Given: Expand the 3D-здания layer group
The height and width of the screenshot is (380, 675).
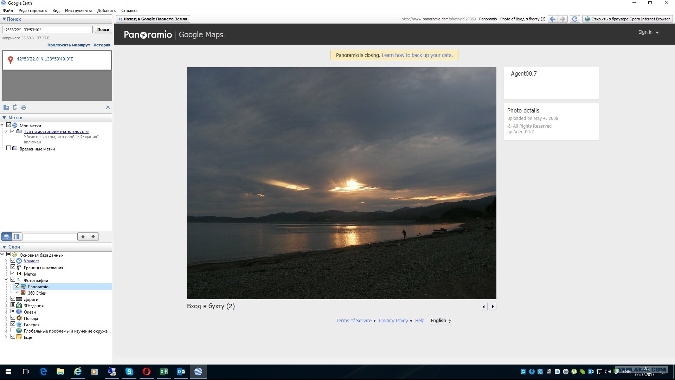Looking at the screenshot, I should [6, 305].
